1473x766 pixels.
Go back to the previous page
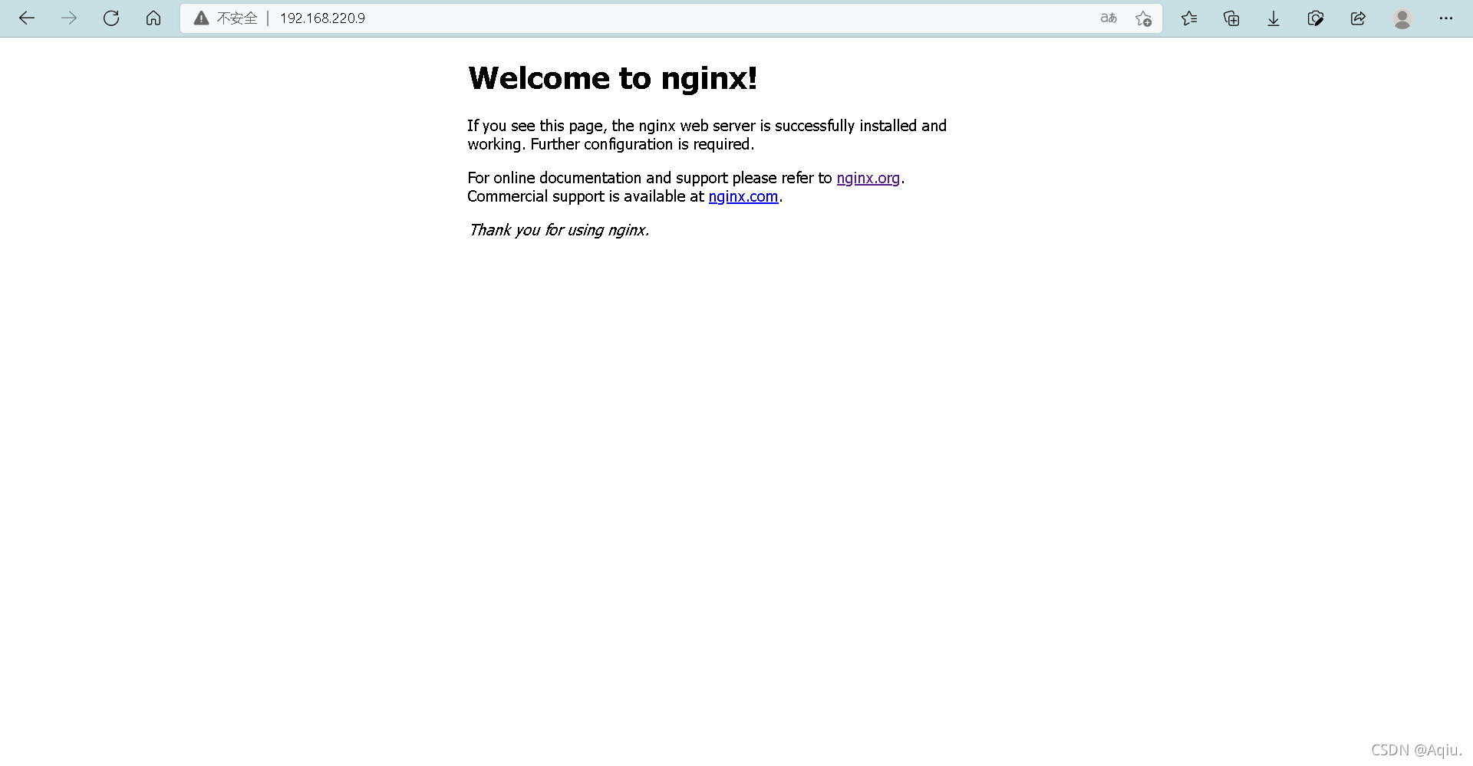tap(27, 18)
